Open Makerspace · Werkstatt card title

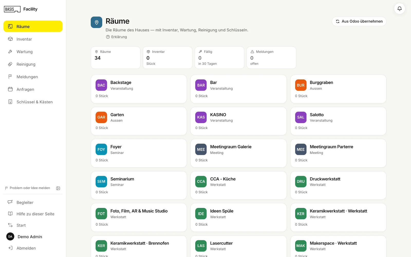click(333, 243)
